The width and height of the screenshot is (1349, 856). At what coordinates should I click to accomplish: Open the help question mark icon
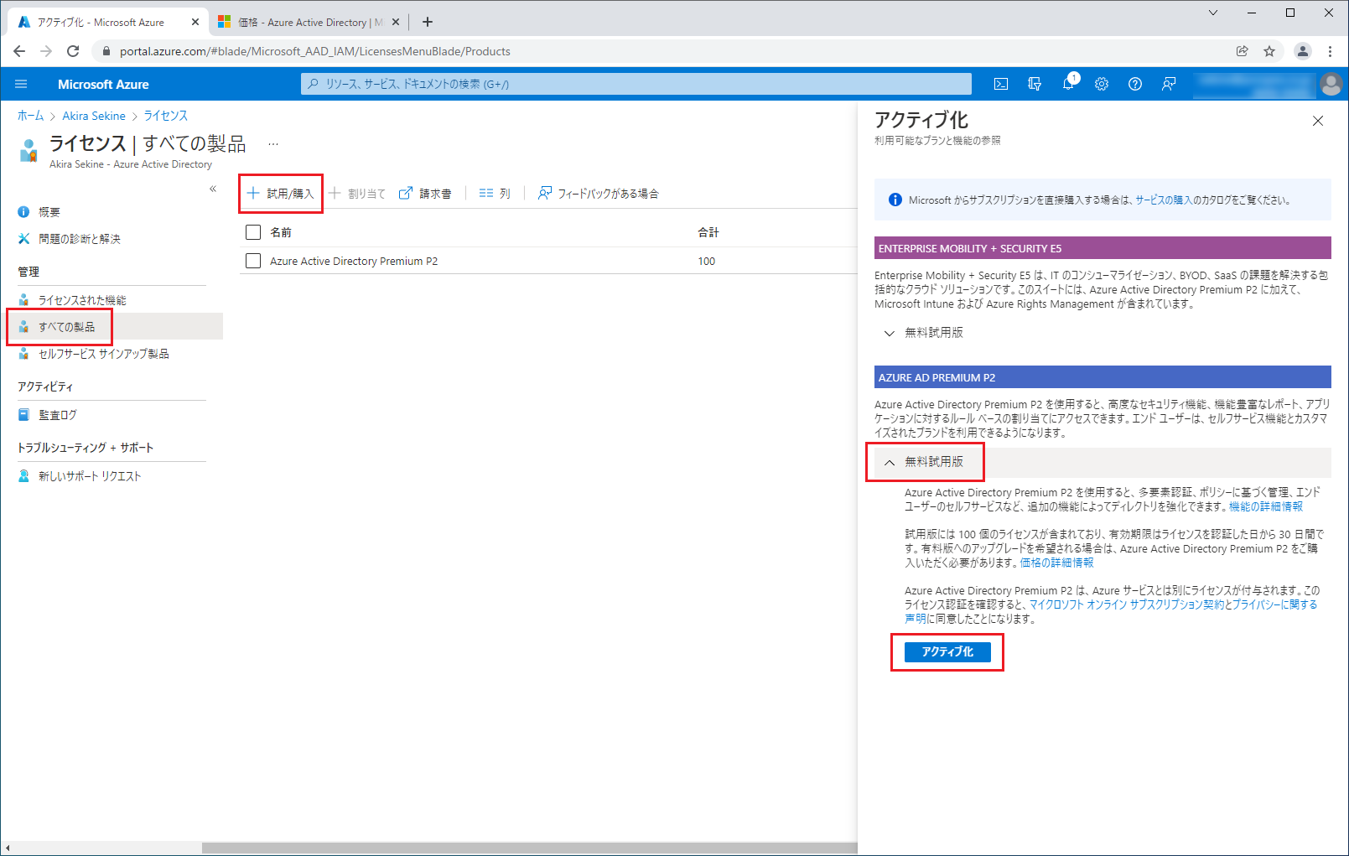[x=1135, y=84]
